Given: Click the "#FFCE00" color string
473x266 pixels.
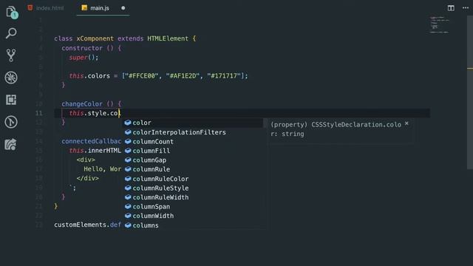Looking at the screenshot, I should (x=141, y=76).
